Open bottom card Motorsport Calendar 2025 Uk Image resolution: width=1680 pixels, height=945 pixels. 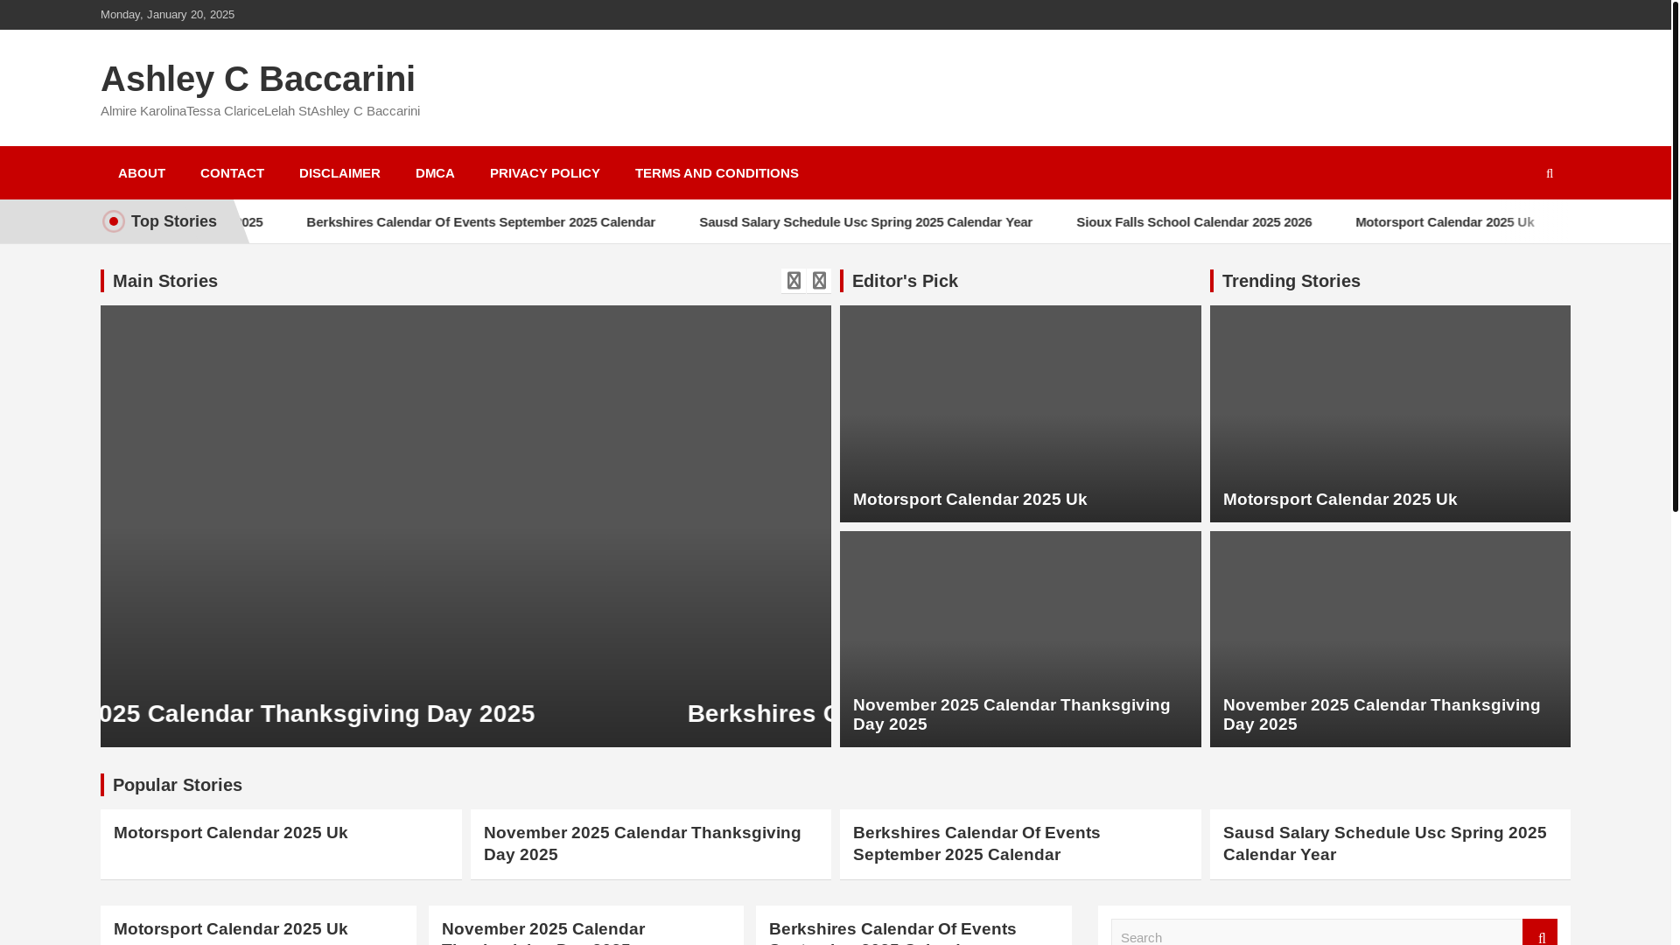click(x=231, y=929)
